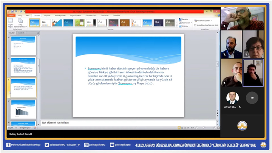This screenshot has height=153, width=272.
Task: Click the Euronews citation link before 14 Mayıs
Action: [x=125, y=83]
